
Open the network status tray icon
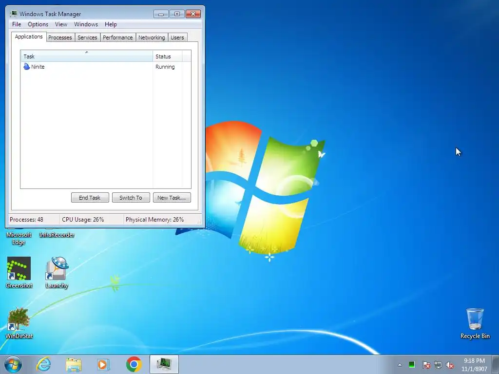coord(438,365)
